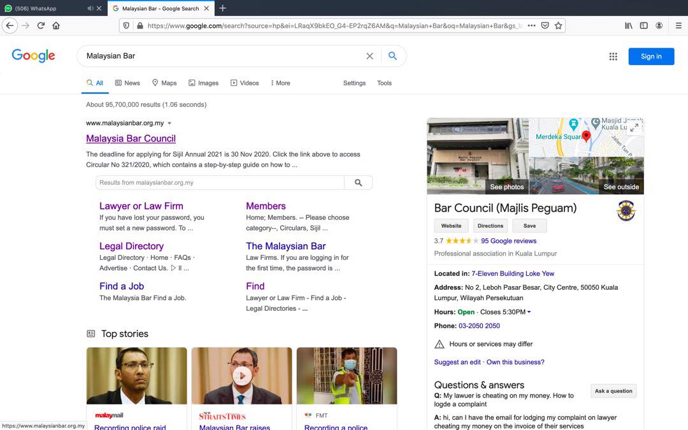Reload the current page
Viewport: 688px width, 430px height.
[41, 25]
